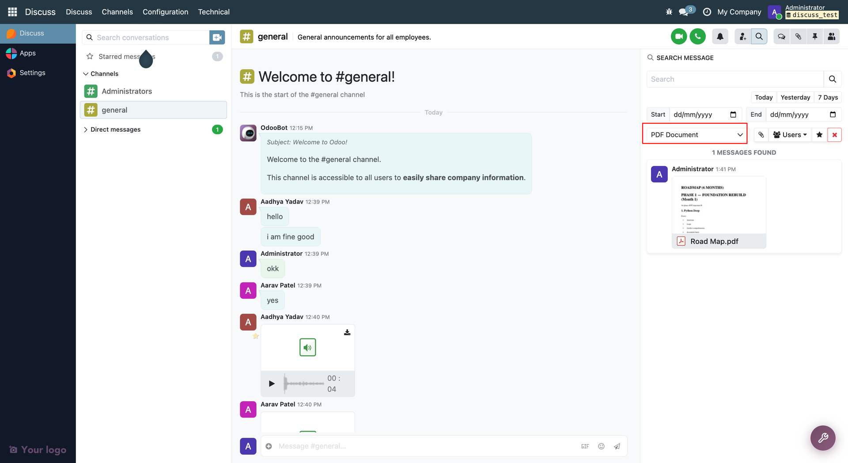Screen dimensions: 848x463
Task: Show pinned messages
Action: (x=815, y=37)
